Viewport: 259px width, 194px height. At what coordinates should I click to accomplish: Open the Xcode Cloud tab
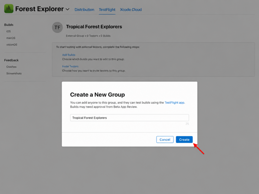(x=131, y=10)
